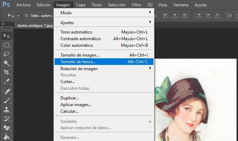Open the Ventana menu
The image size is (238, 141).
tap(181, 5)
